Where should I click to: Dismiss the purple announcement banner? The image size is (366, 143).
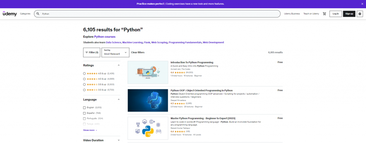coord(362,4)
